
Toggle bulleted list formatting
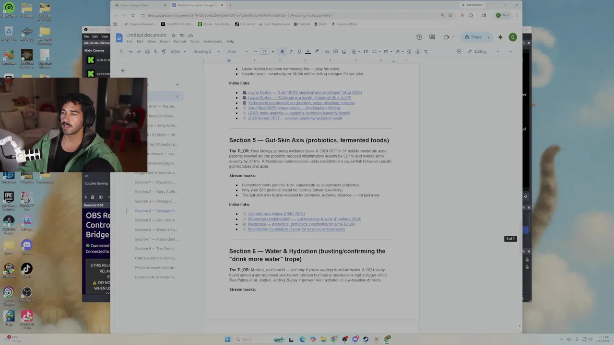click(387, 52)
